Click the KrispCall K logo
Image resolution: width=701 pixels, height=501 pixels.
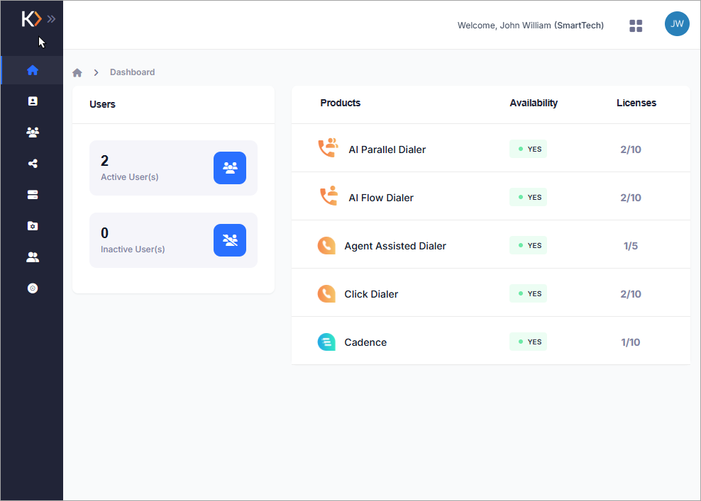[x=31, y=18]
